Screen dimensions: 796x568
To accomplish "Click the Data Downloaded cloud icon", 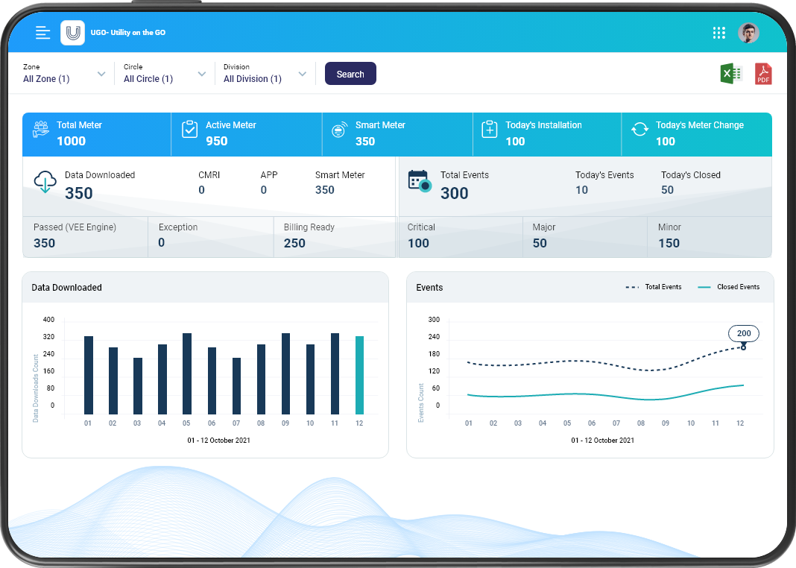I will [45, 182].
